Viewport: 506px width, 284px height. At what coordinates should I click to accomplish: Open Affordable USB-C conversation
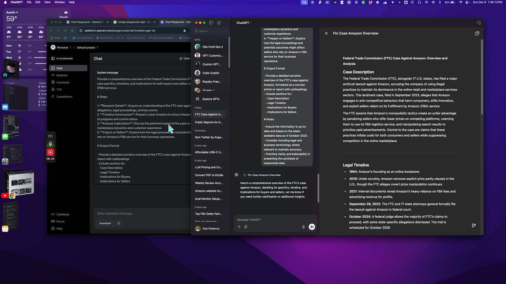pyautogui.click(x=209, y=152)
